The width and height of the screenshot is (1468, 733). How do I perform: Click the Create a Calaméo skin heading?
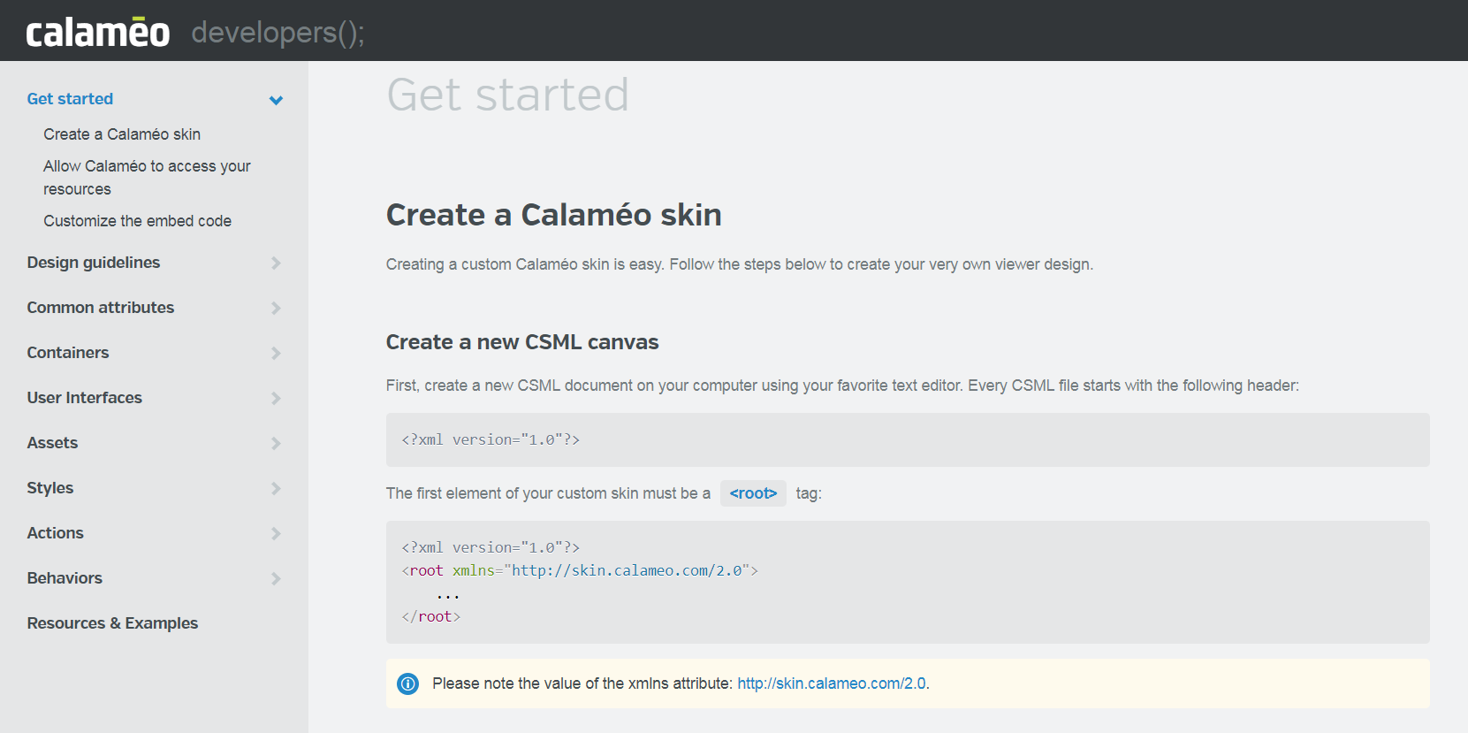coord(554,215)
